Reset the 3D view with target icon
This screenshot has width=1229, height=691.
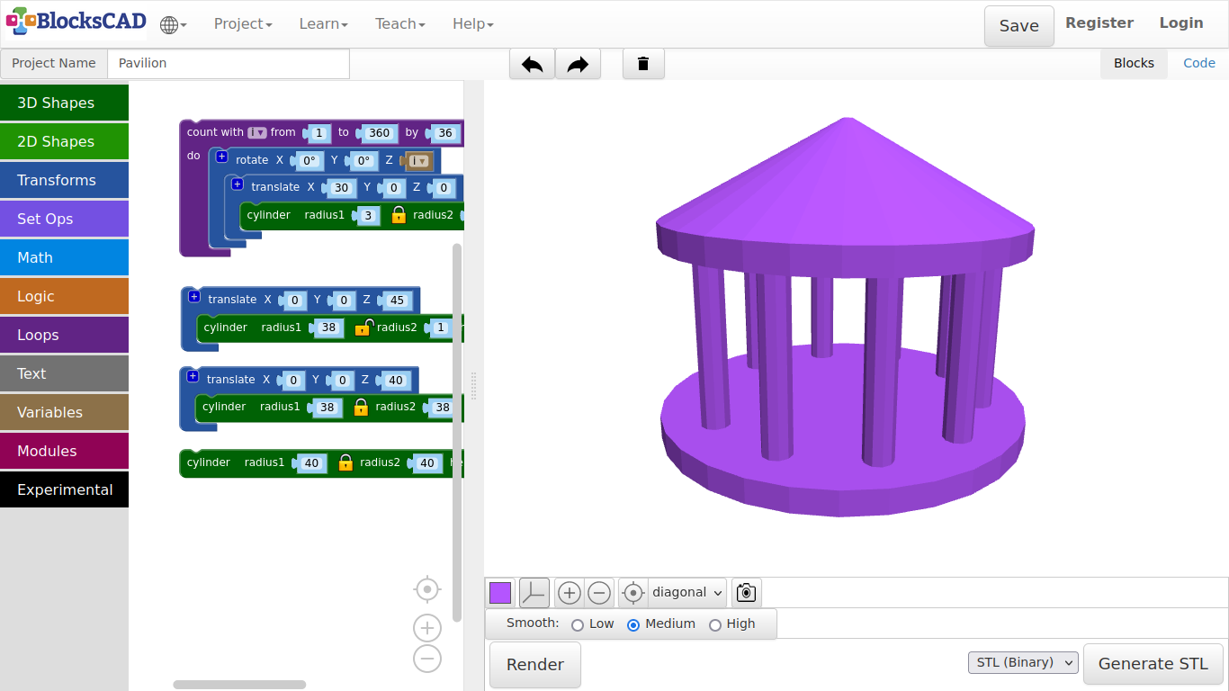[633, 593]
